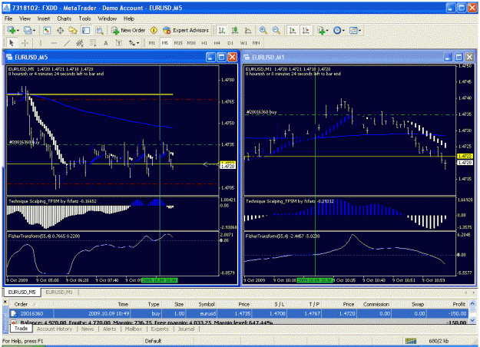Switch timeframe to M15
Image resolution: width=480 pixels, height=347 pixels.
coord(178,43)
